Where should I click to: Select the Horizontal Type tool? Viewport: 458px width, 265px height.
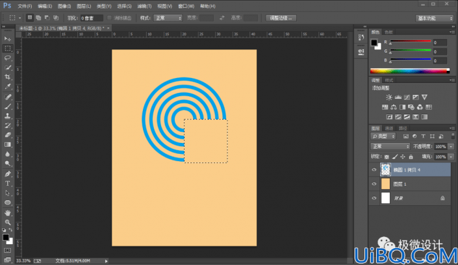[x=8, y=183]
